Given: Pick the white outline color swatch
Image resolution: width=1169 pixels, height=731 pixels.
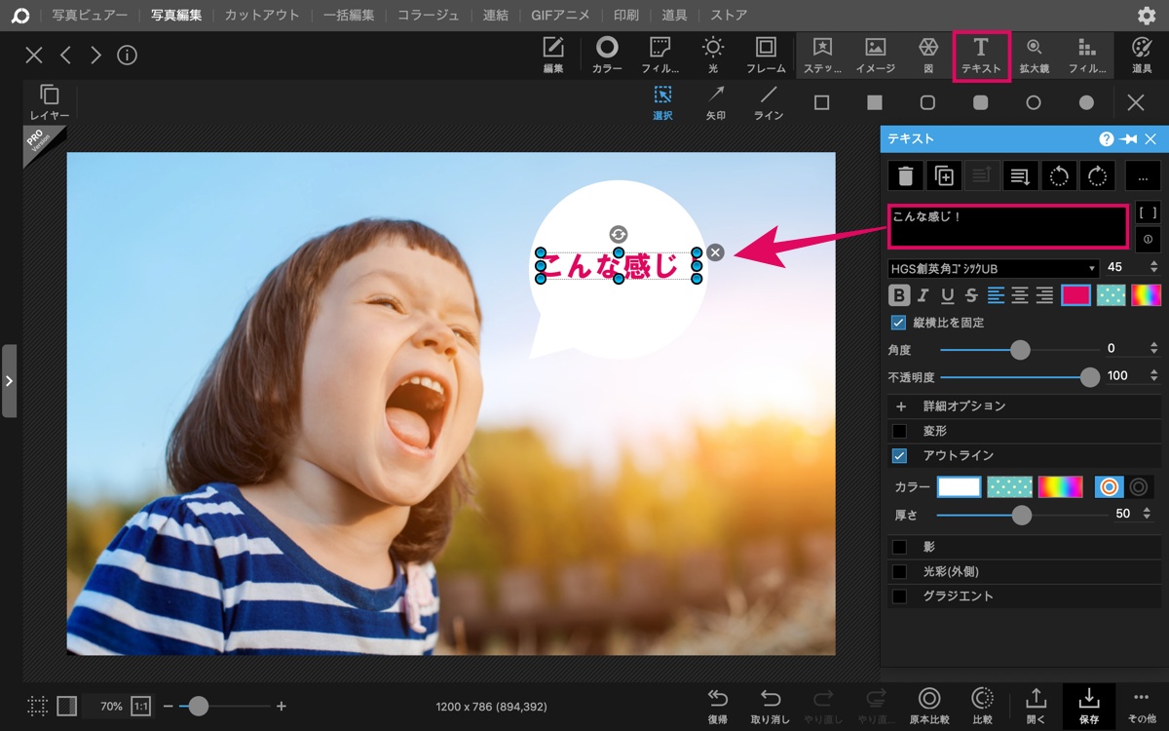Looking at the screenshot, I should click(x=959, y=486).
